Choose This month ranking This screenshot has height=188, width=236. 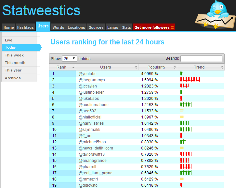click(20, 63)
